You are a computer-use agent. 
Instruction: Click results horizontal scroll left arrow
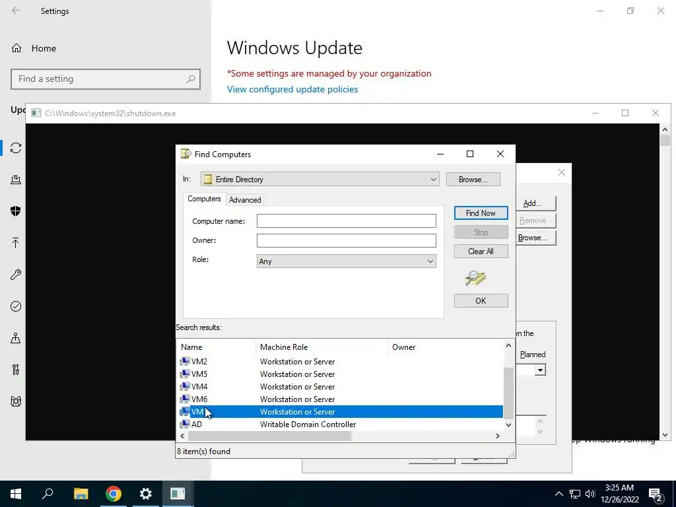click(182, 436)
